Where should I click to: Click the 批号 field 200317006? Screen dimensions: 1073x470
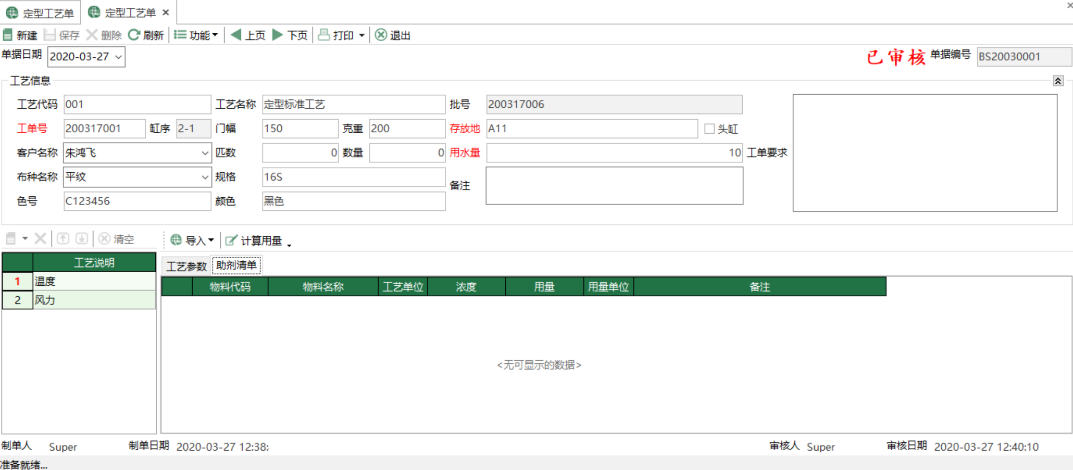click(x=614, y=104)
